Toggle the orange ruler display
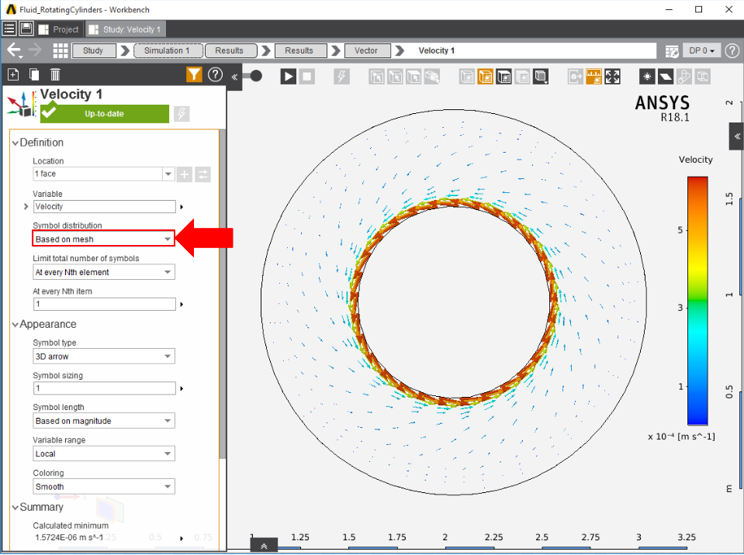The width and height of the screenshot is (744, 555). coord(593,76)
